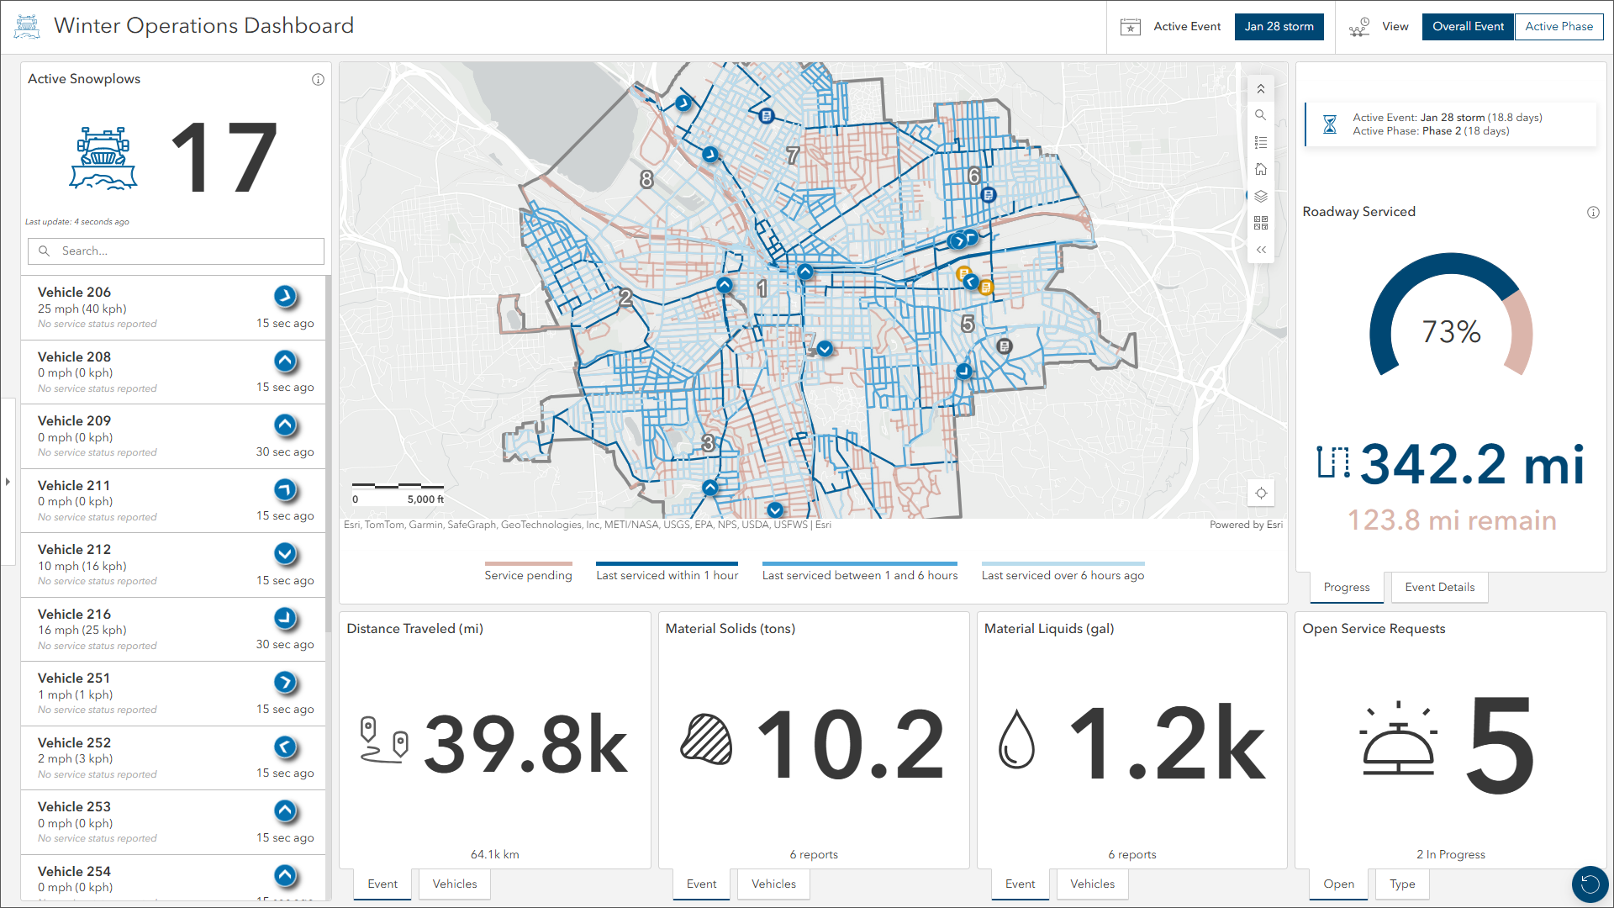Click the snowplow dashboard logo icon
1614x908 pixels.
click(27, 27)
